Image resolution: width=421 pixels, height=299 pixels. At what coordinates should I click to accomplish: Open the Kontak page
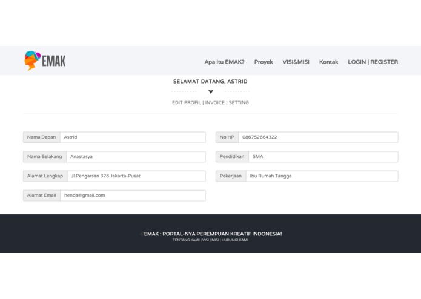point(328,62)
